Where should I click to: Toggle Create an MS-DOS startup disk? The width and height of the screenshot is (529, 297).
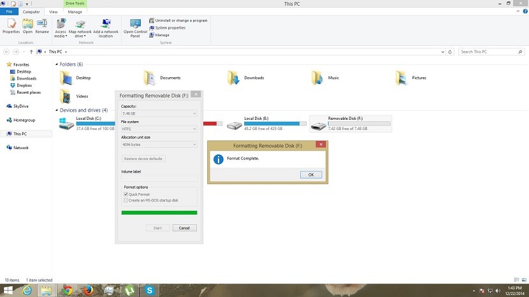[126, 201]
